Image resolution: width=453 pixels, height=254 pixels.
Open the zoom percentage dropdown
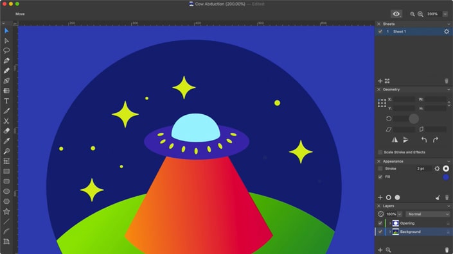[445, 14]
